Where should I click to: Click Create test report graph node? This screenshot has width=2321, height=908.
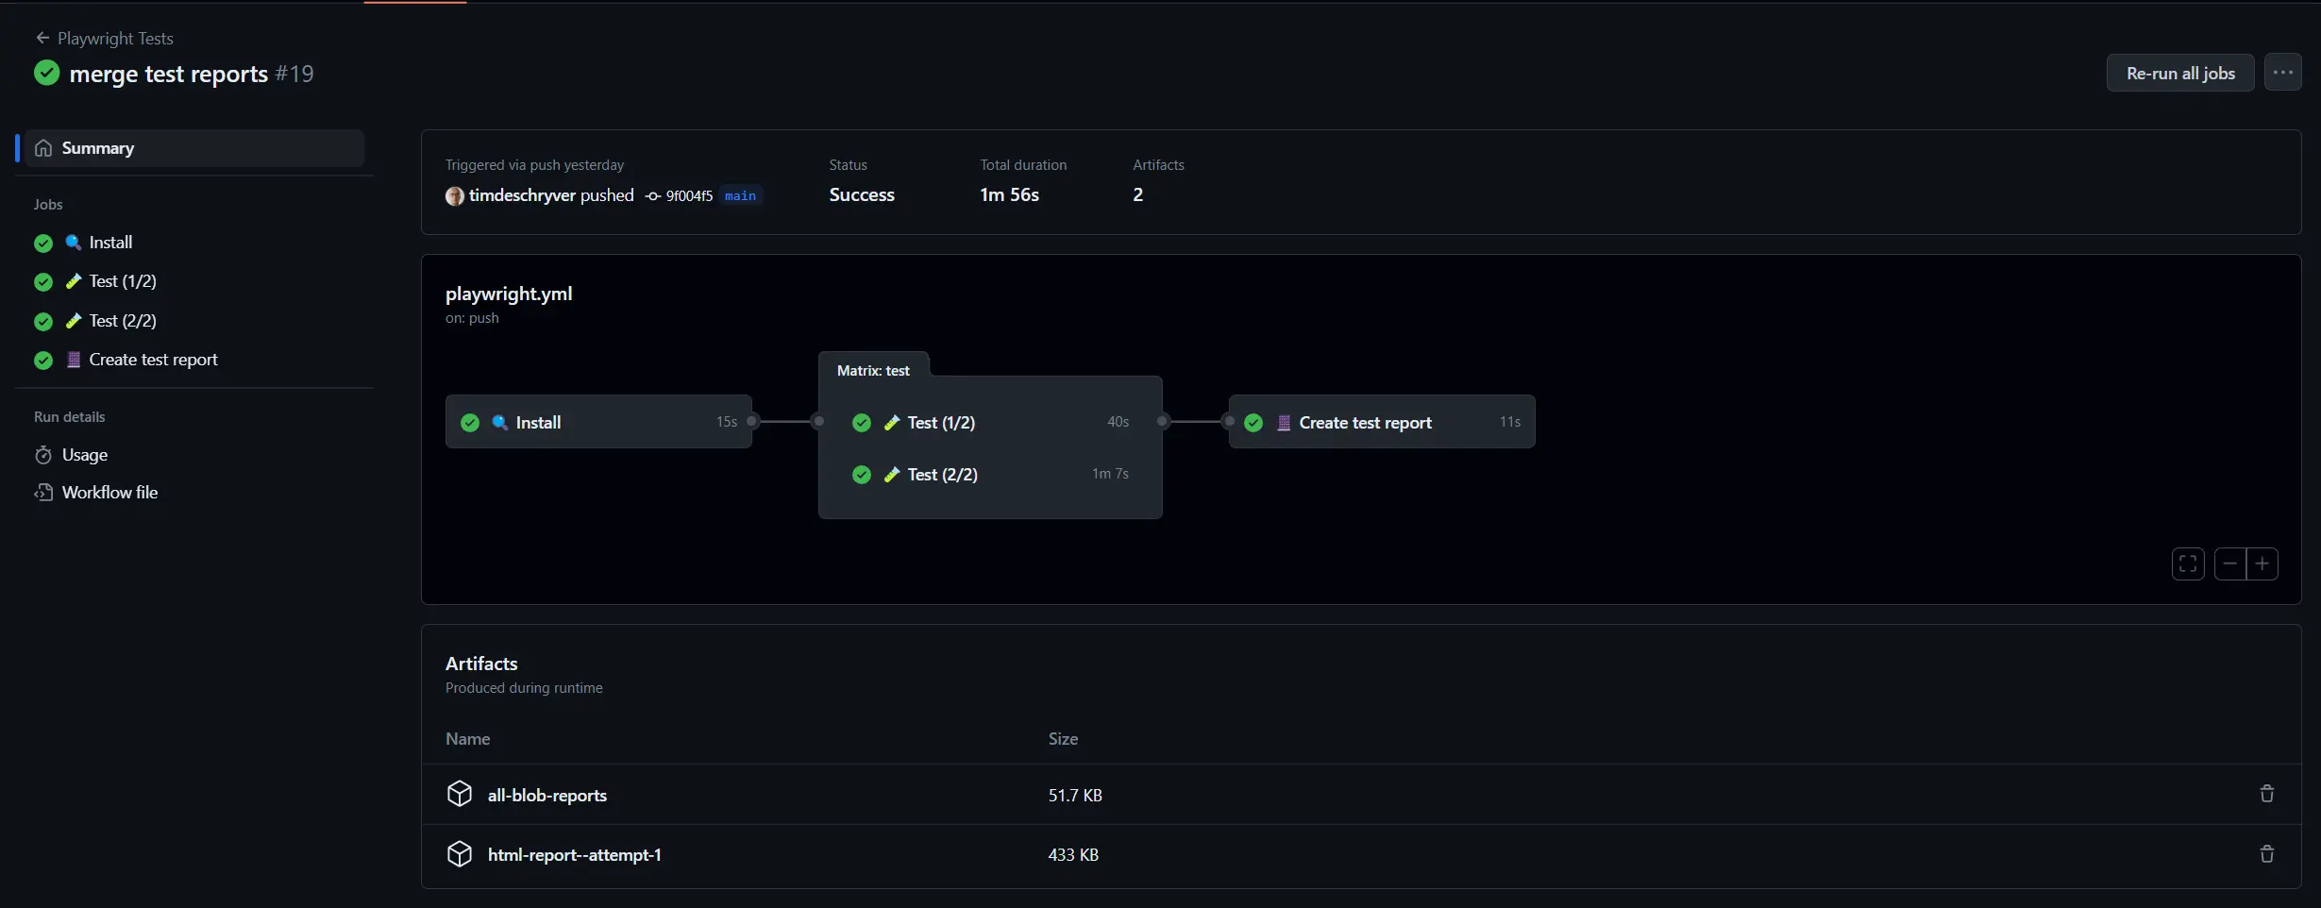click(x=1382, y=422)
